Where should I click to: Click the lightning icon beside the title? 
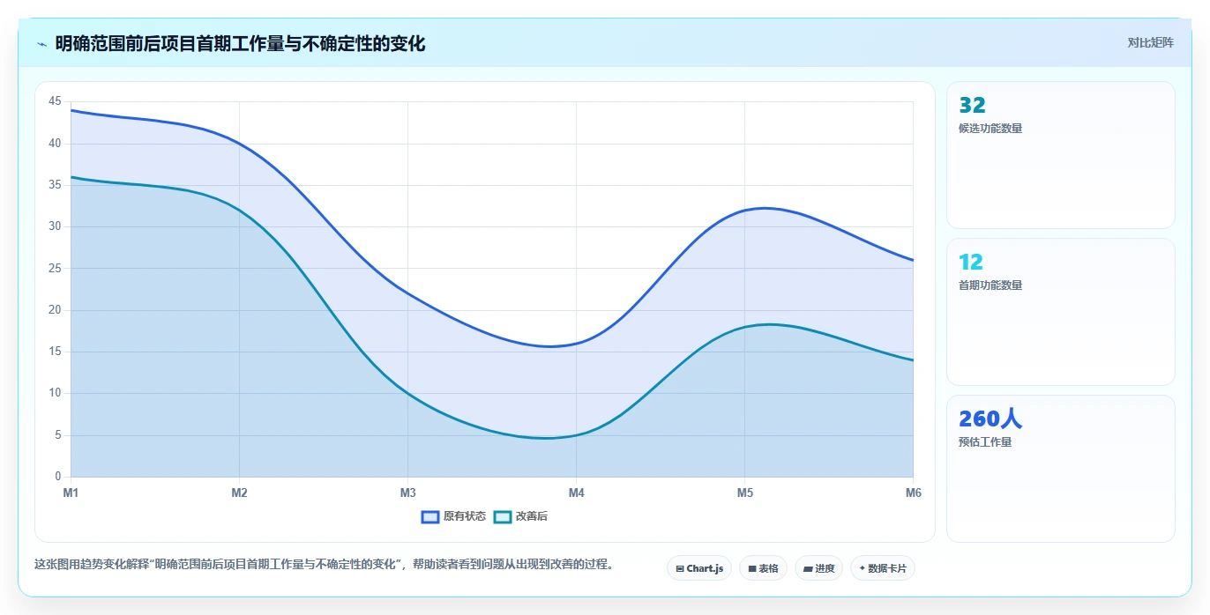41,44
